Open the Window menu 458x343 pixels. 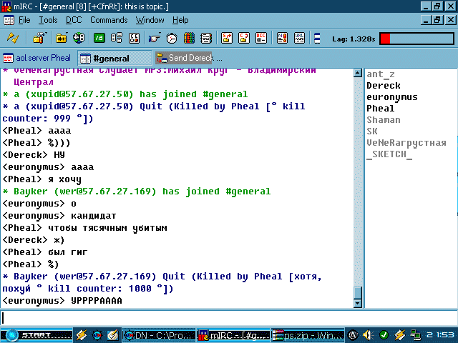[150, 20]
